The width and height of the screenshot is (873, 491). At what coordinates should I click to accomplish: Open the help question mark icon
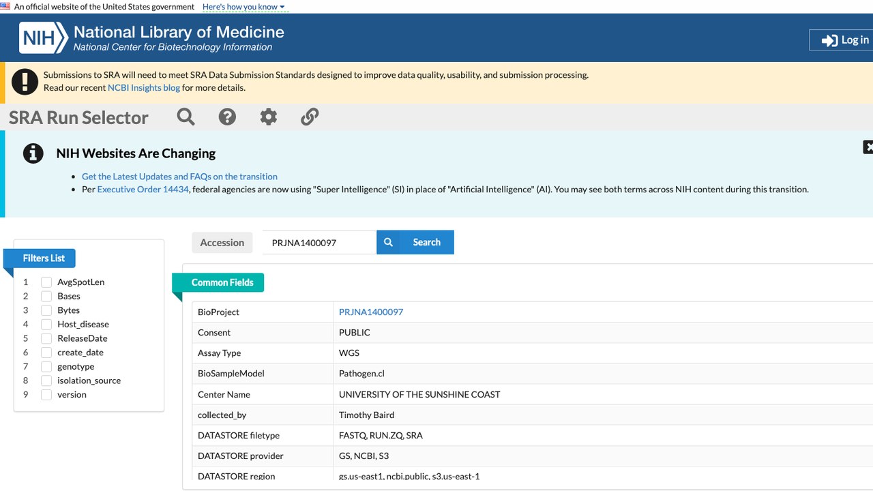tap(227, 117)
